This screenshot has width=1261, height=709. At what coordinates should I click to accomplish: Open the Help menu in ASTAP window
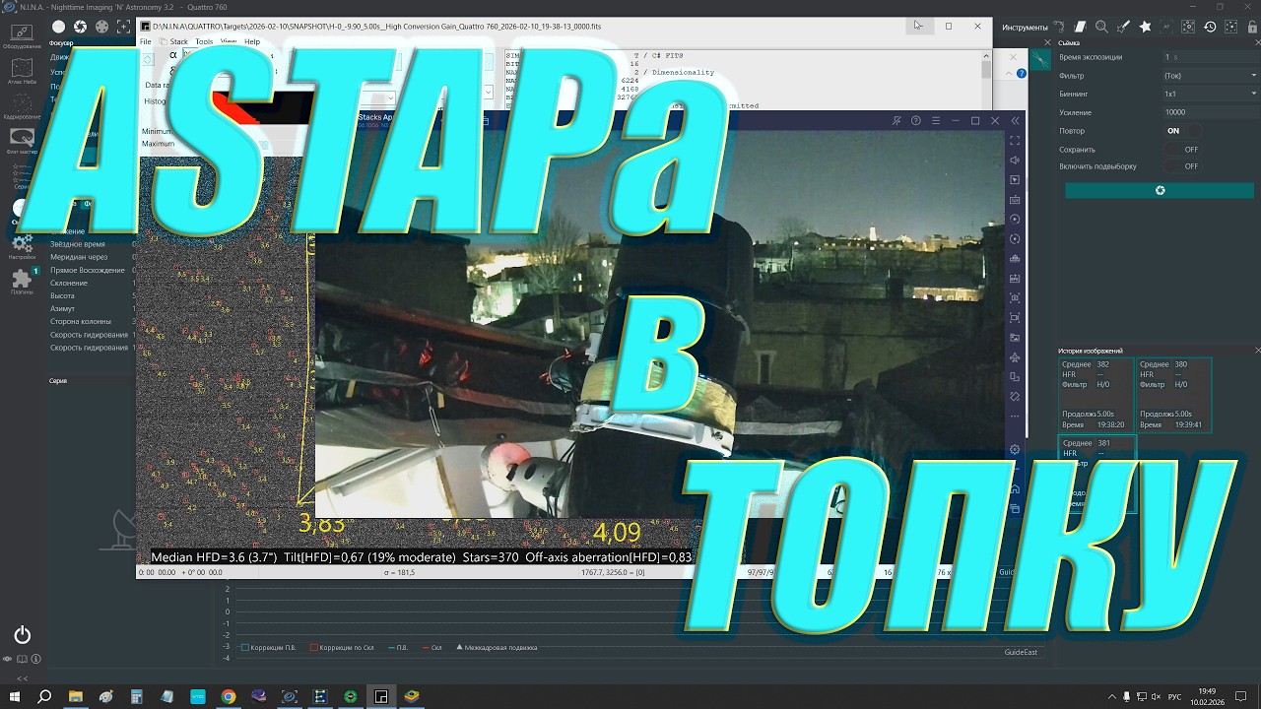[252, 42]
